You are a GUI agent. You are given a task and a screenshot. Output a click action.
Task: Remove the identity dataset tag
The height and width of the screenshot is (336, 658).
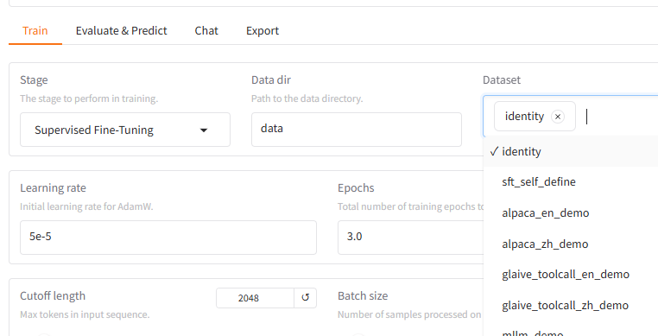pos(557,117)
